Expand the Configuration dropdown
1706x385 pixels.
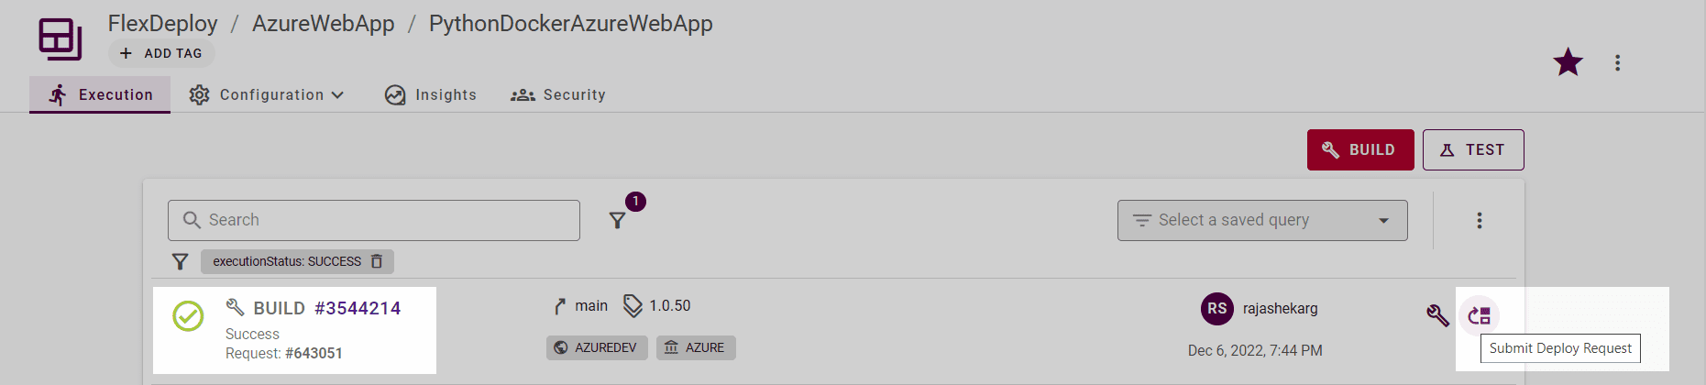[x=266, y=94]
